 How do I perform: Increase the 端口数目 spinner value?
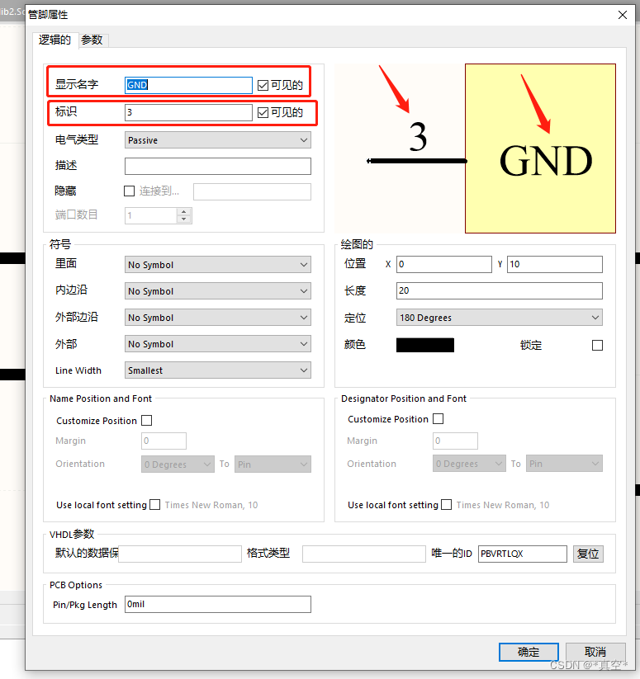pos(184,212)
